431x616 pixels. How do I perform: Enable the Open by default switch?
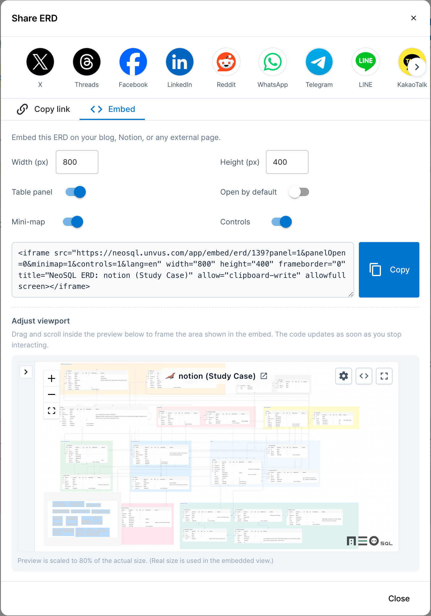(x=299, y=192)
